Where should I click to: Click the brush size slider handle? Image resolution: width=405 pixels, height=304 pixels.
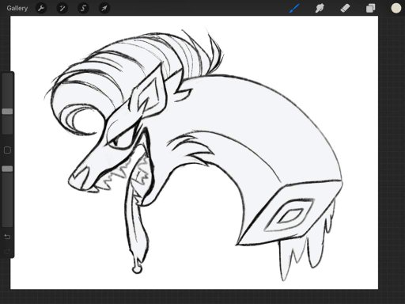[7, 112]
